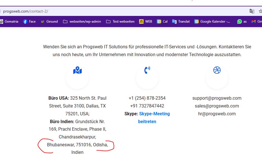Screen dimensions: 262x158
Task: Click the map location icon
Action: click(77, 71)
